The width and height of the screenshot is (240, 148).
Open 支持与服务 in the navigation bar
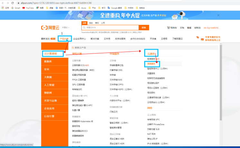(x=120, y=39)
